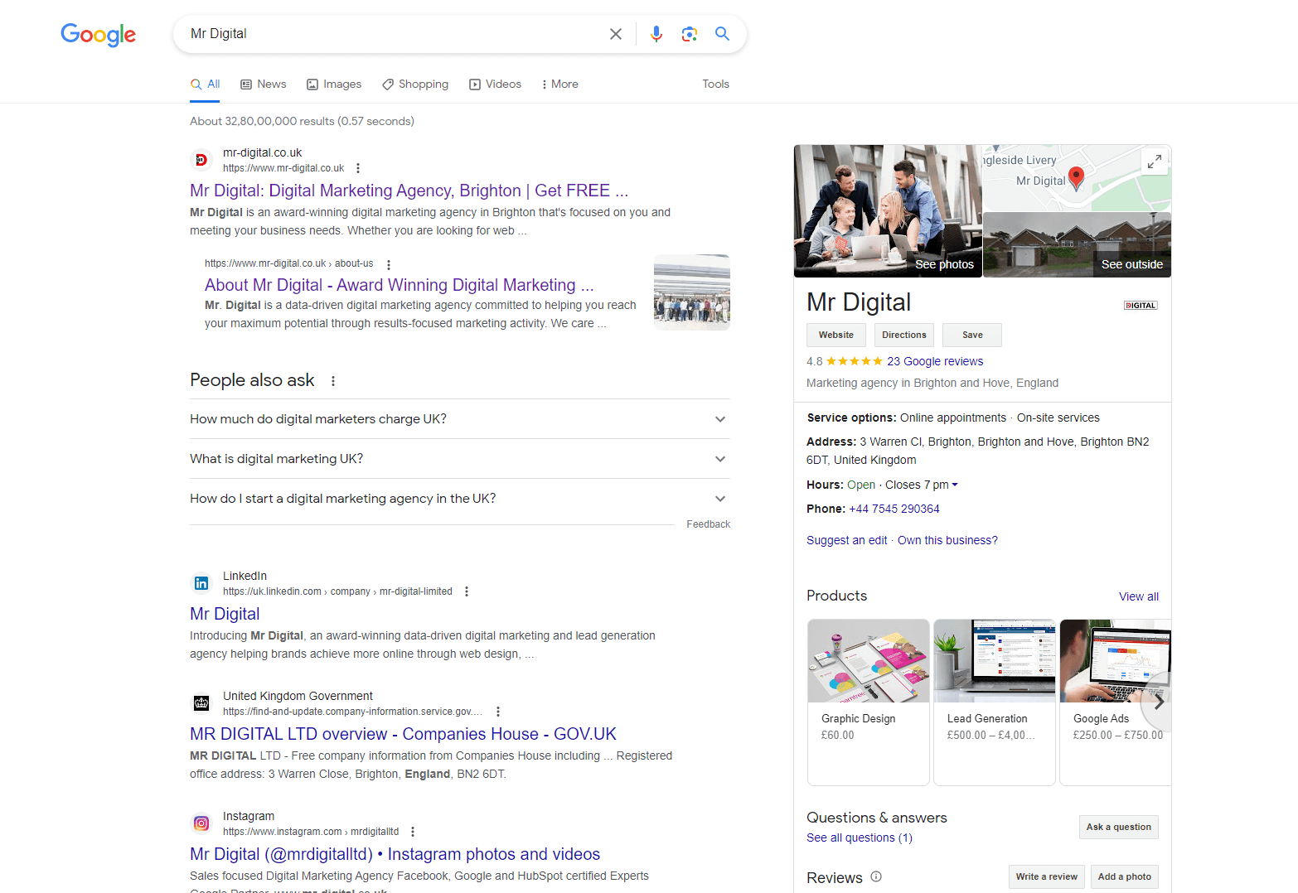Open the 23 Google reviews link
This screenshot has height=893, width=1298.
[935, 360]
